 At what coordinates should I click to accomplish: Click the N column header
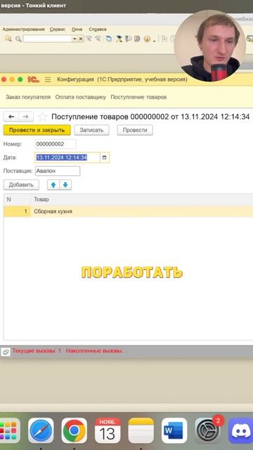[x=16, y=199]
